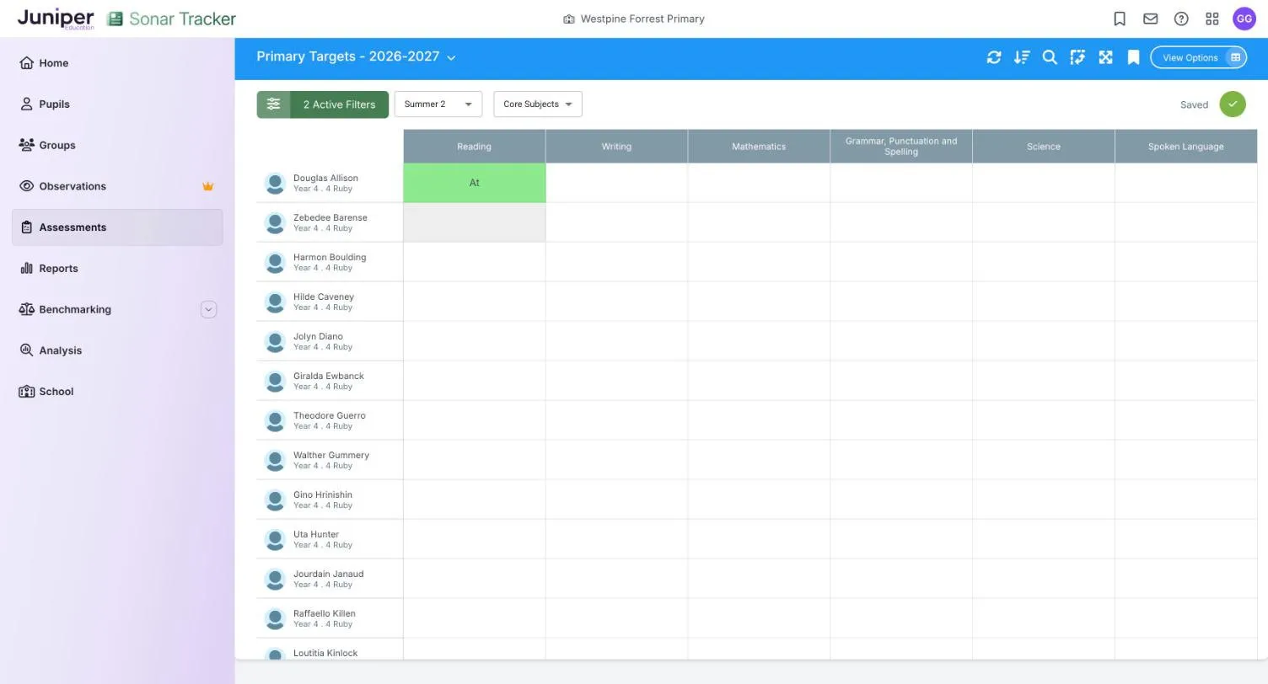Click Harmon Boulding's avatar
The height and width of the screenshot is (684, 1268).
tap(275, 262)
